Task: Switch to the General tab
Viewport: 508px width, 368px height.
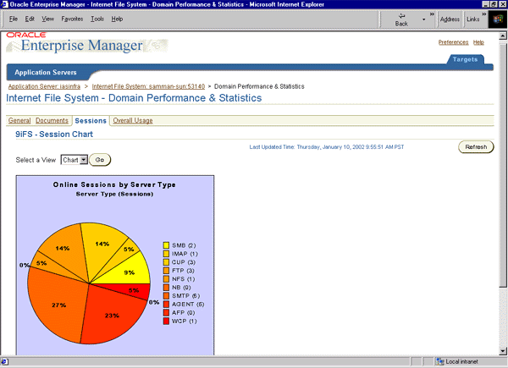Action: click(19, 120)
